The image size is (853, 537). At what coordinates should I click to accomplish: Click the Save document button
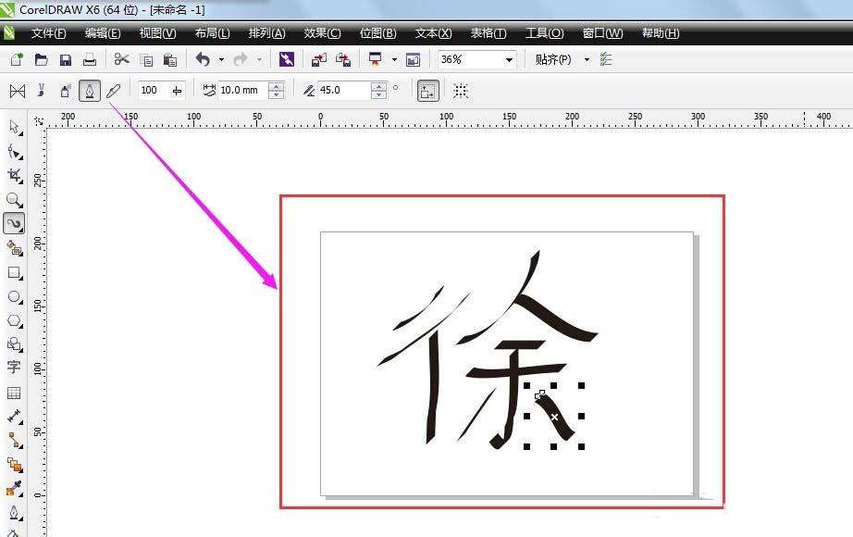pos(65,58)
